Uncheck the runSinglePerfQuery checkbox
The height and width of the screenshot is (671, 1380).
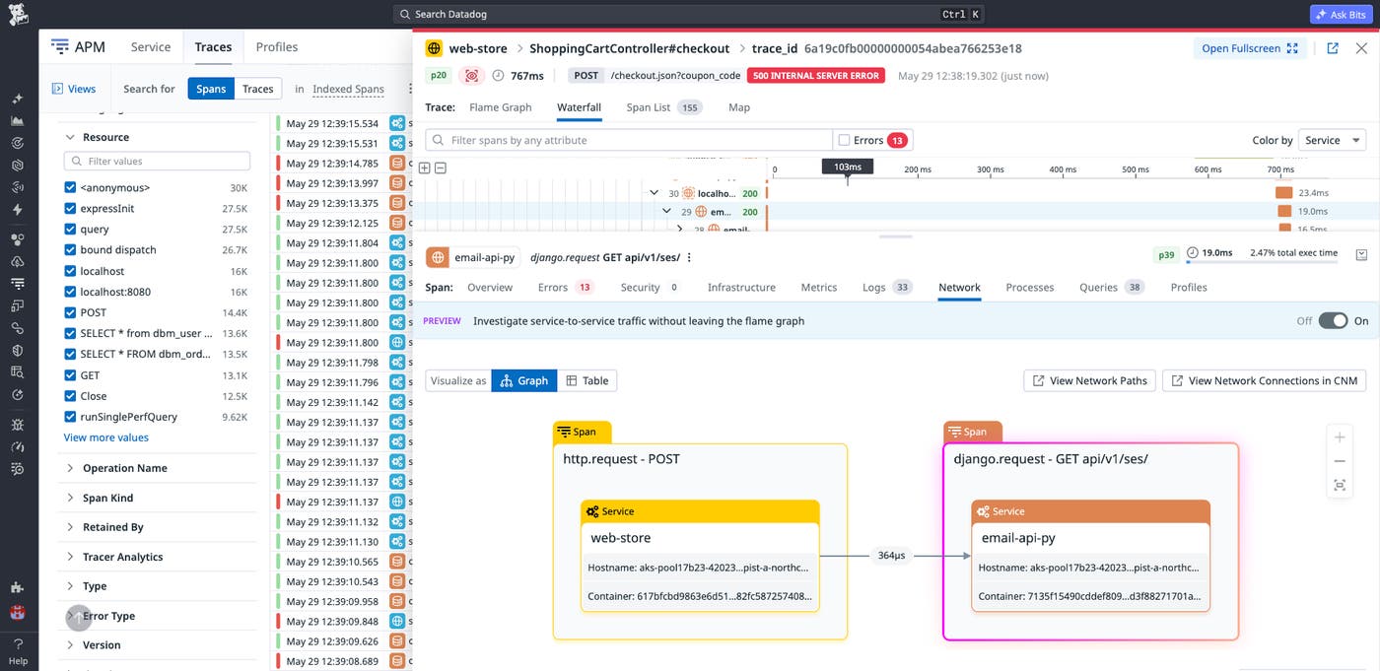coord(70,416)
